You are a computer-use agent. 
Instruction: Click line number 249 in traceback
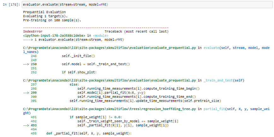pyautogui.click(x=34, y=60)
